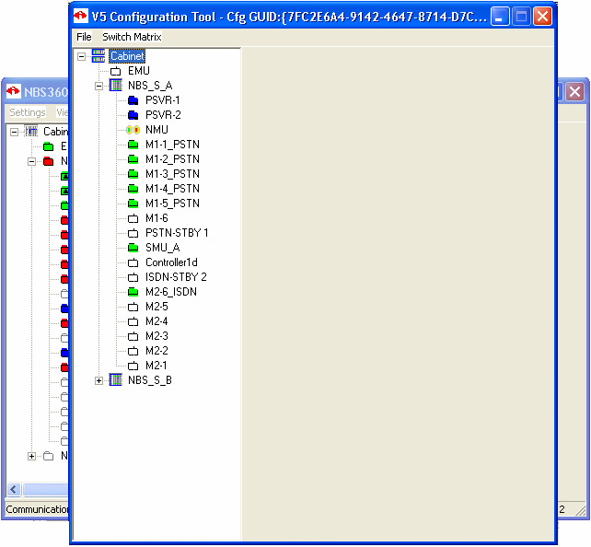The image size is (591, 547).
Task: Click the empty M1-6 slot icon
Action: 133,218
